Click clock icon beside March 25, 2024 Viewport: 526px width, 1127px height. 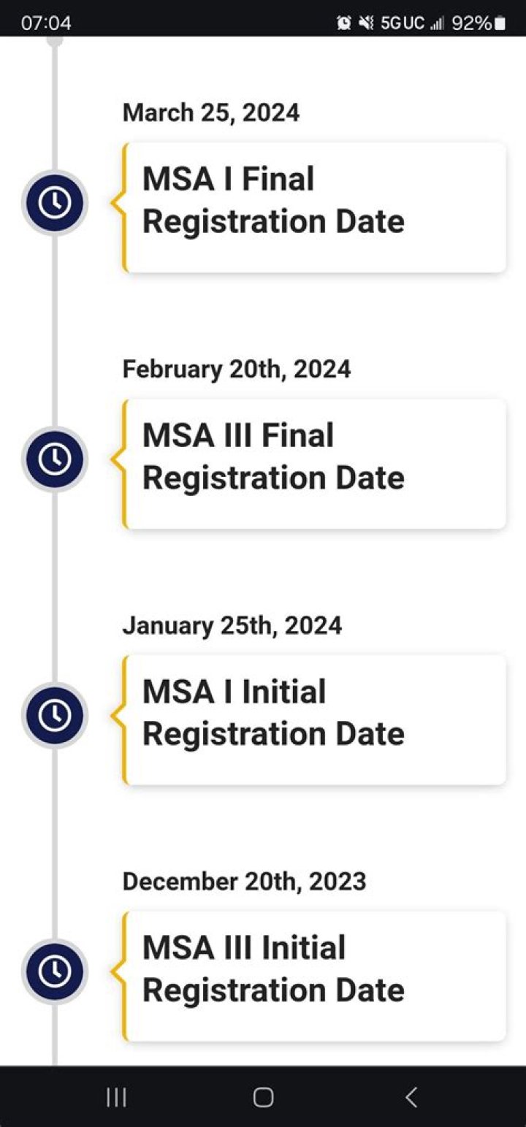click(55, 203)
